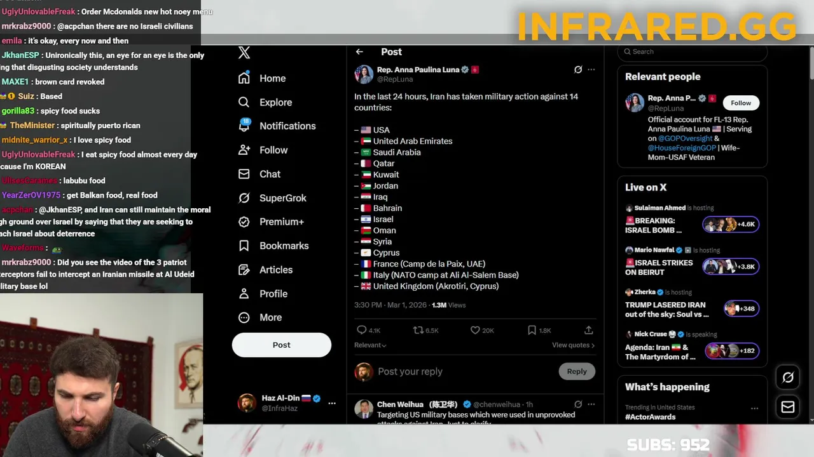Screen dimensions: 814x457
Task: Open Profile person icon
Action: tap(244, 294)
